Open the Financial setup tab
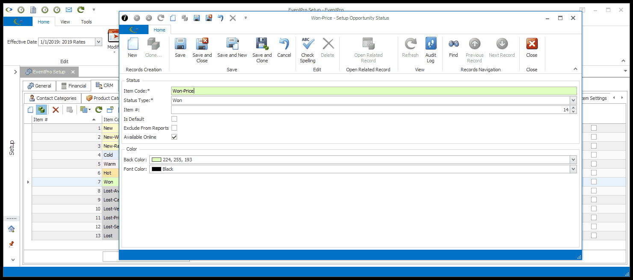This screenshot has height=280, width=633. [x=74, y=86]
